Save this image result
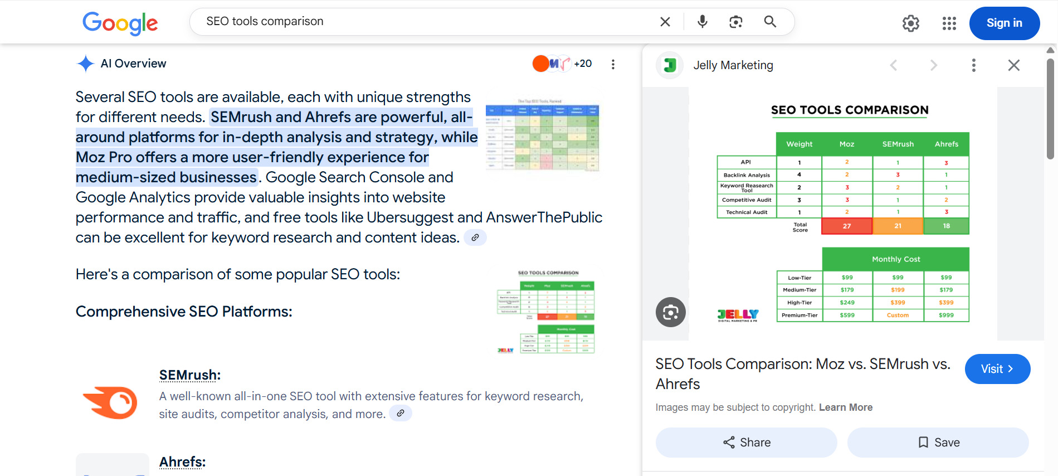 [938, 443]
